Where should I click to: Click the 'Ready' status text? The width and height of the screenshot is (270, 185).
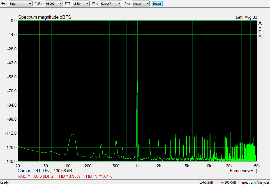point(4,182)
